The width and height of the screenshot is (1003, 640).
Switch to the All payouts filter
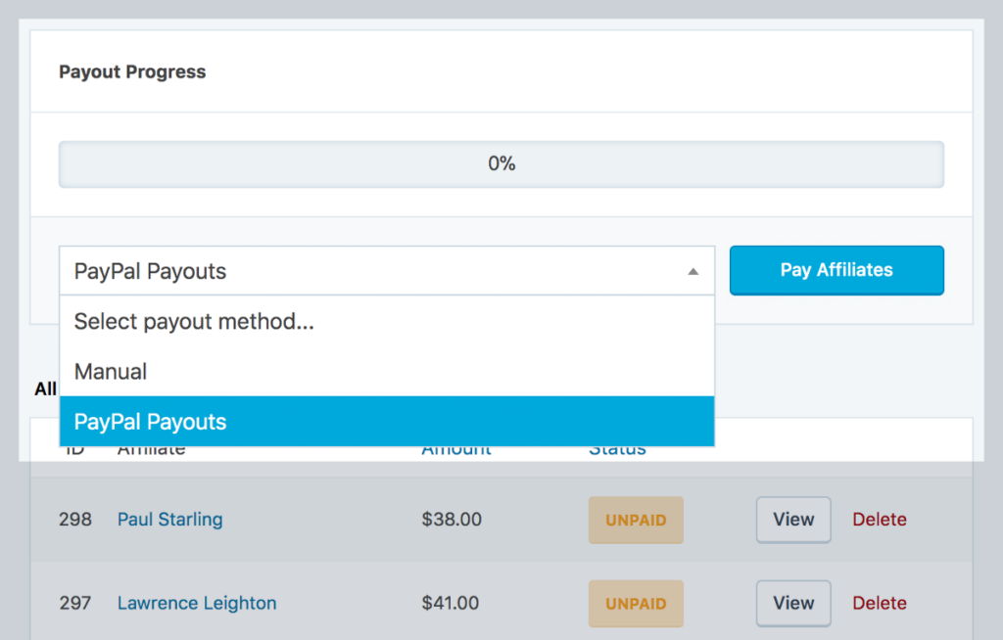[x=45, y=389]
